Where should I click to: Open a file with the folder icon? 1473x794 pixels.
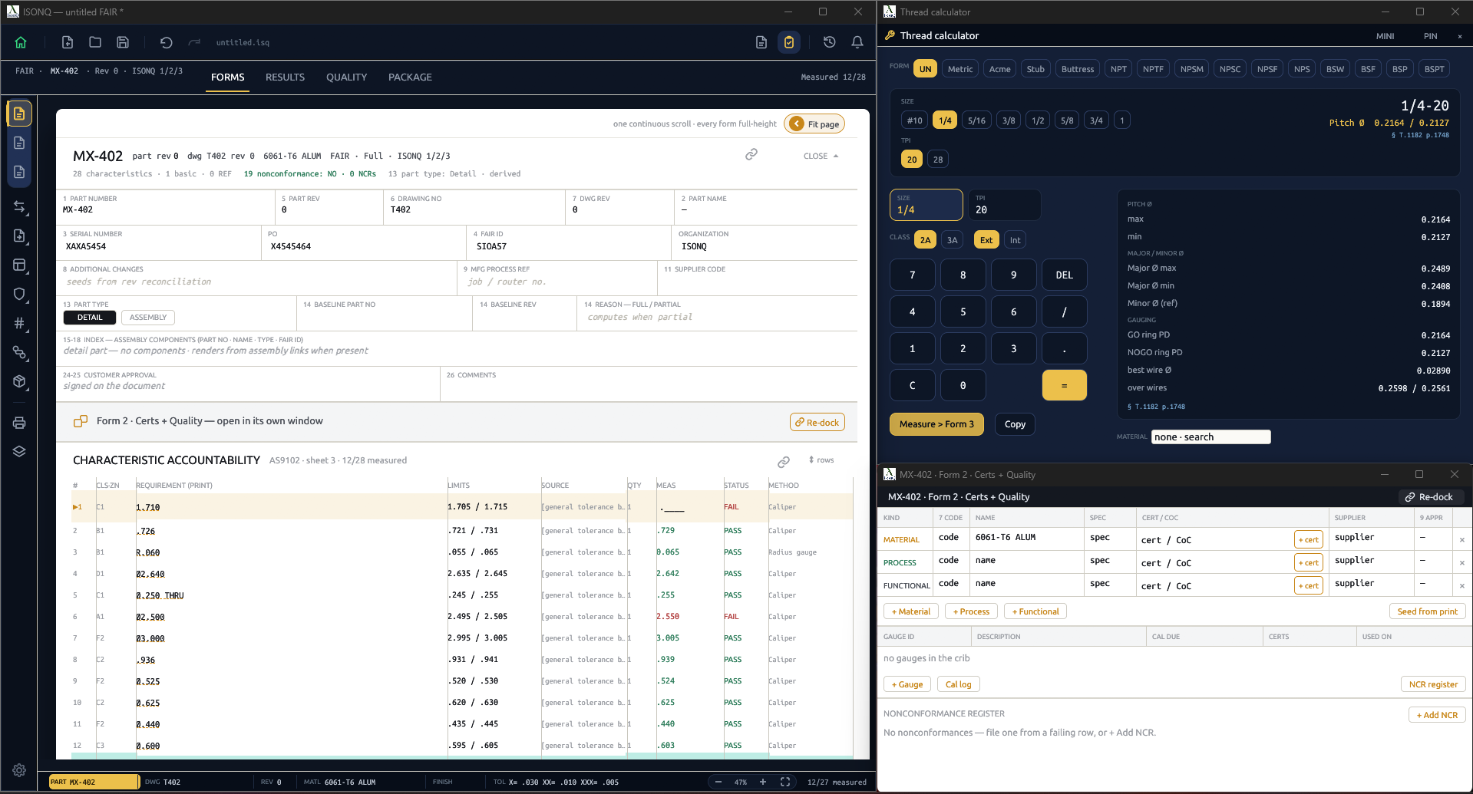(95, 42)
